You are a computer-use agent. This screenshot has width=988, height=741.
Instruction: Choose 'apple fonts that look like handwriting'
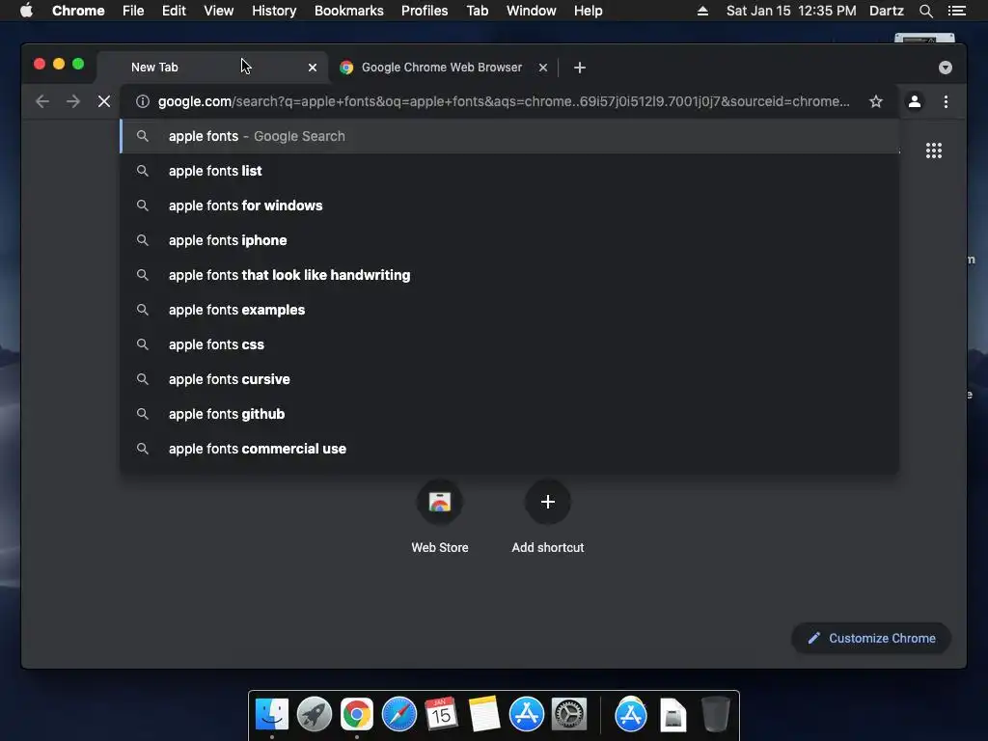(x=509, y=275)
